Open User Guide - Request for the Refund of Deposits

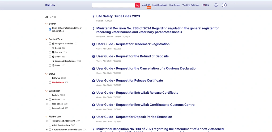tap(133, 56)
